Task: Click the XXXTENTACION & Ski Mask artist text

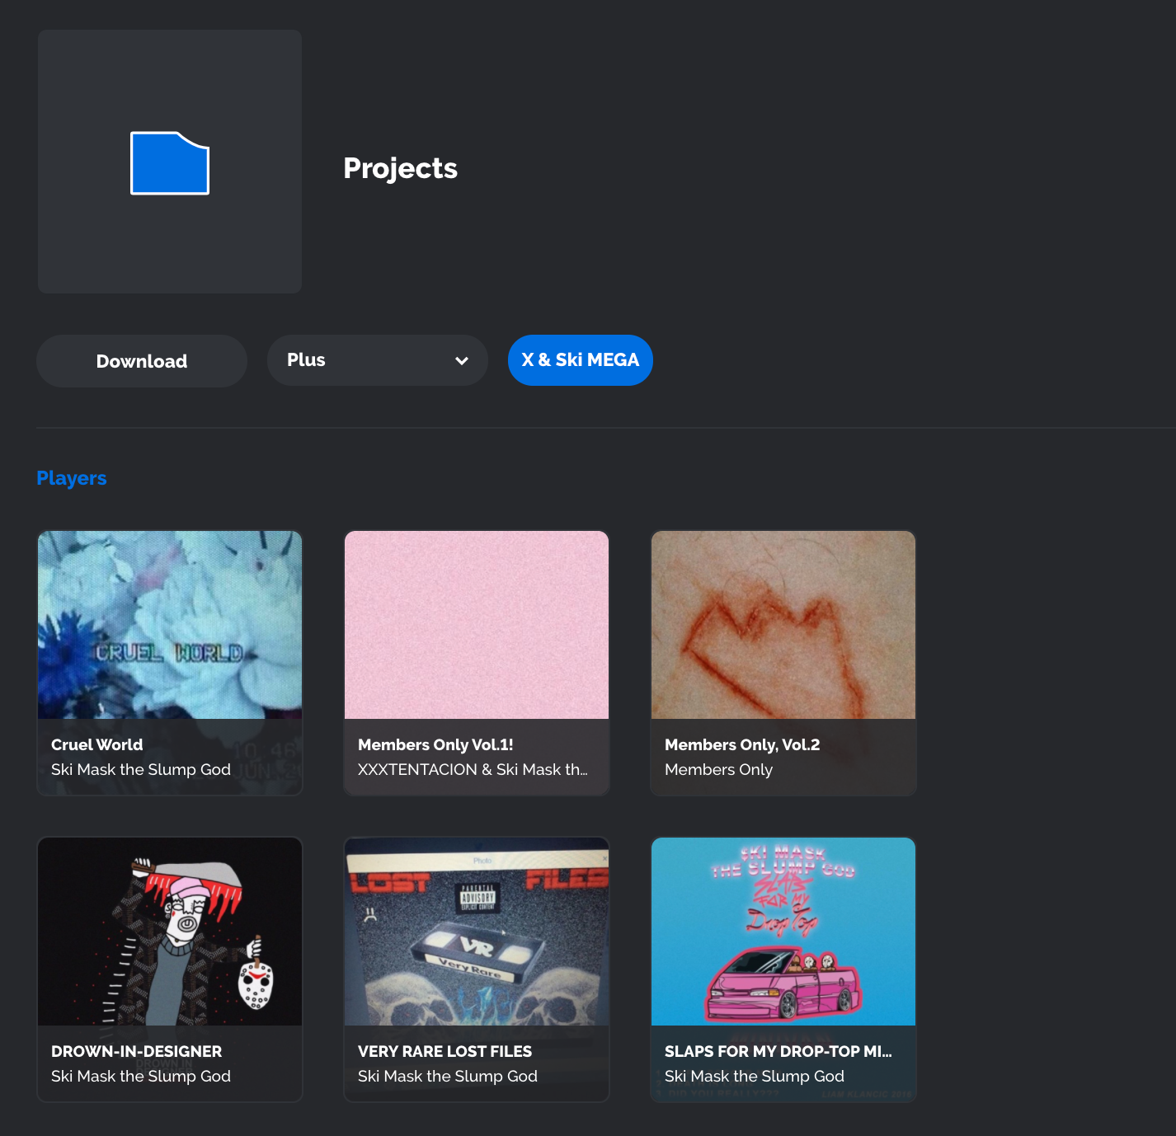Action: [473, 769]
